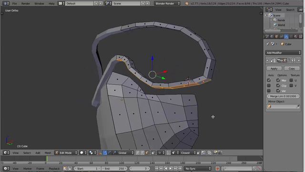Copy the Mirror modifier
This screenshot has height=172, width=305.
coord(292,68)
